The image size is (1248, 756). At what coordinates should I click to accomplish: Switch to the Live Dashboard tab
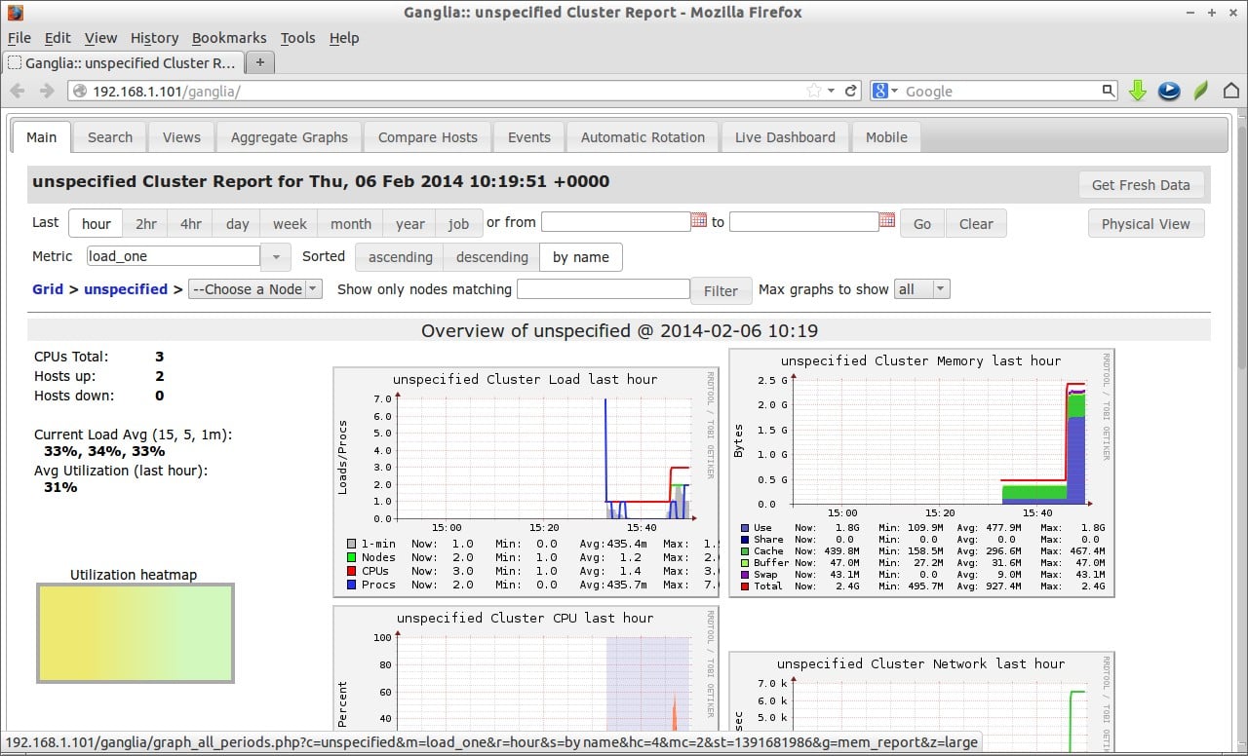[x=785, y=137]
